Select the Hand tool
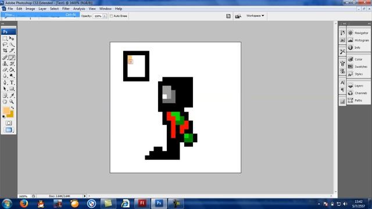Viewport: 372px width, 209px height. [x=5, y=102]
